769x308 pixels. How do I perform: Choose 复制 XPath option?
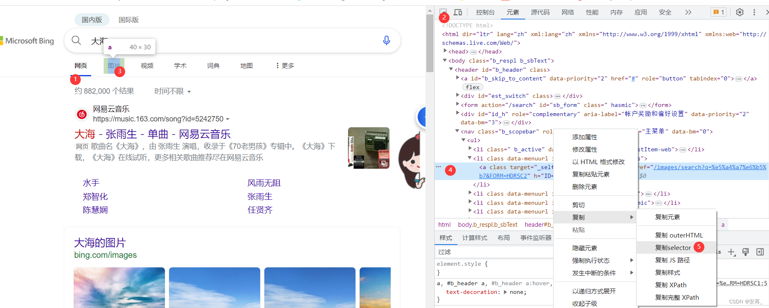676,285
